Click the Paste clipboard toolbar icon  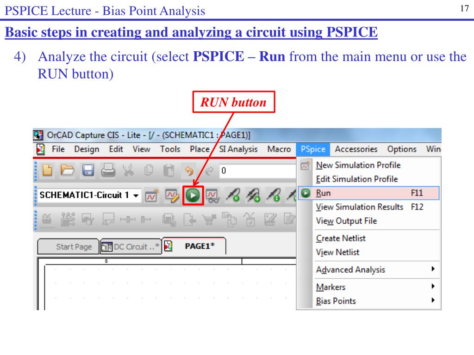168,171
